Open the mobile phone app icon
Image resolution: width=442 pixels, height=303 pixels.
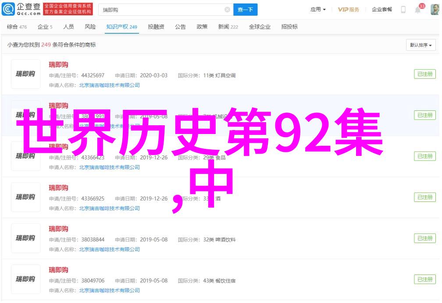[403, 10]
